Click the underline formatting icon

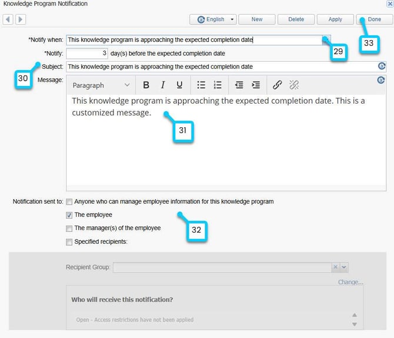coord(179,85)
